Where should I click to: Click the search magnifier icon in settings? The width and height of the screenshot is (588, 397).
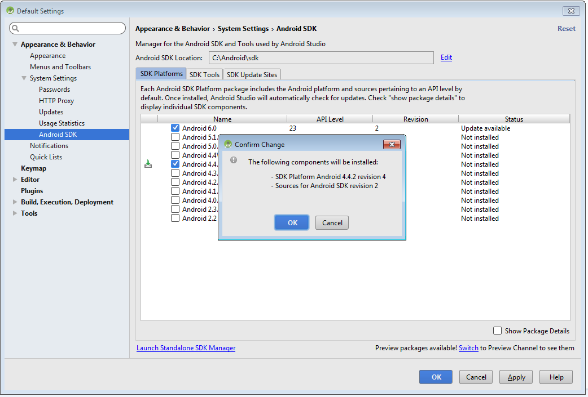pyautogui.click(x=15, y=28)
